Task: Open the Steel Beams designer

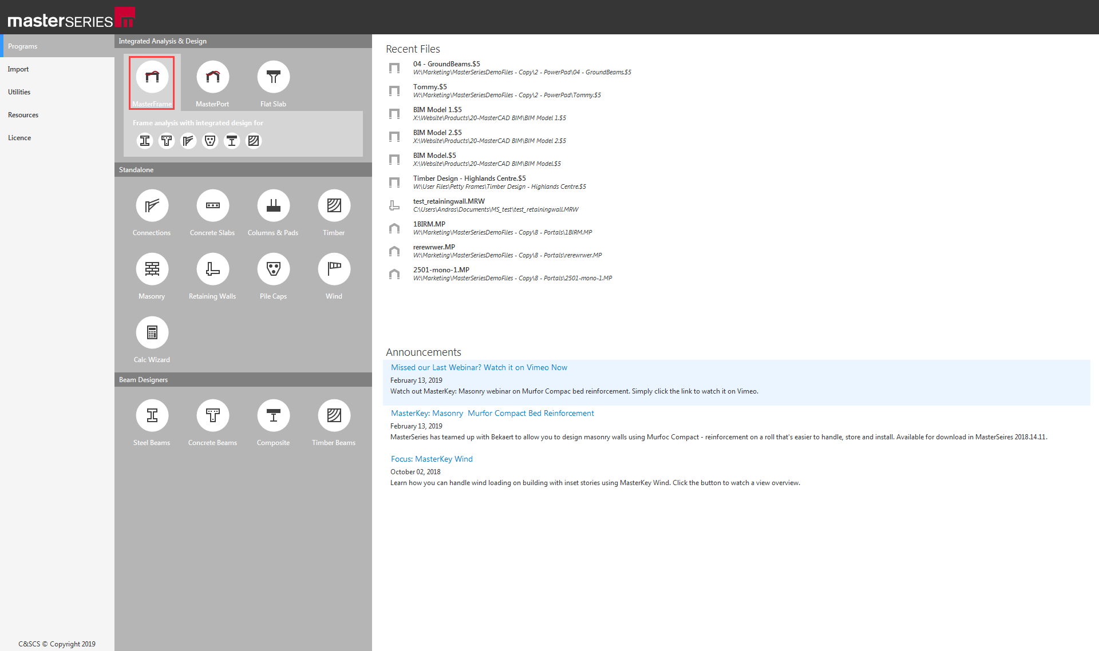Action: (152, 416)
